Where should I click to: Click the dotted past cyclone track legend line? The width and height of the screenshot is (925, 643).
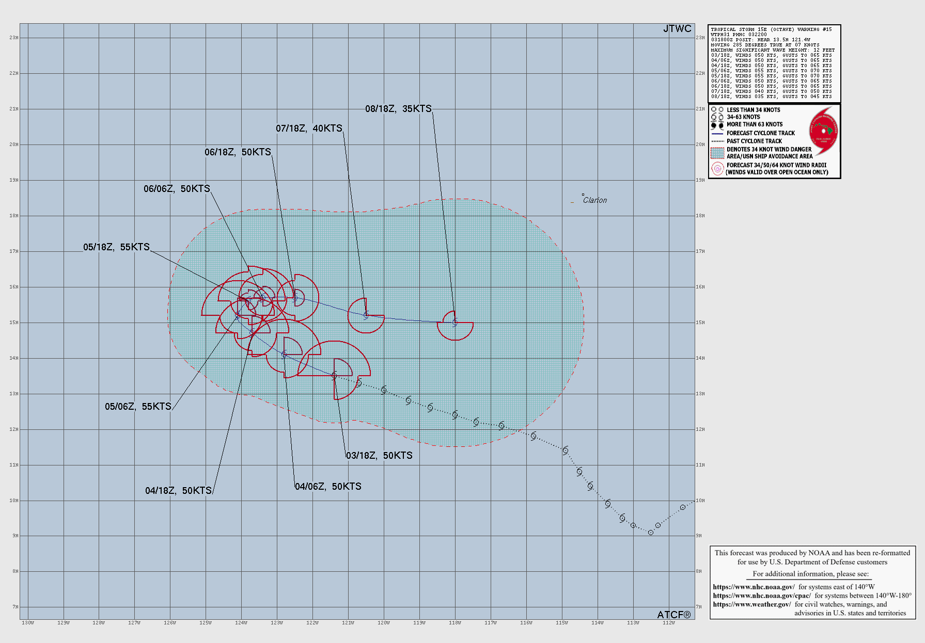[x=717, y=141]
